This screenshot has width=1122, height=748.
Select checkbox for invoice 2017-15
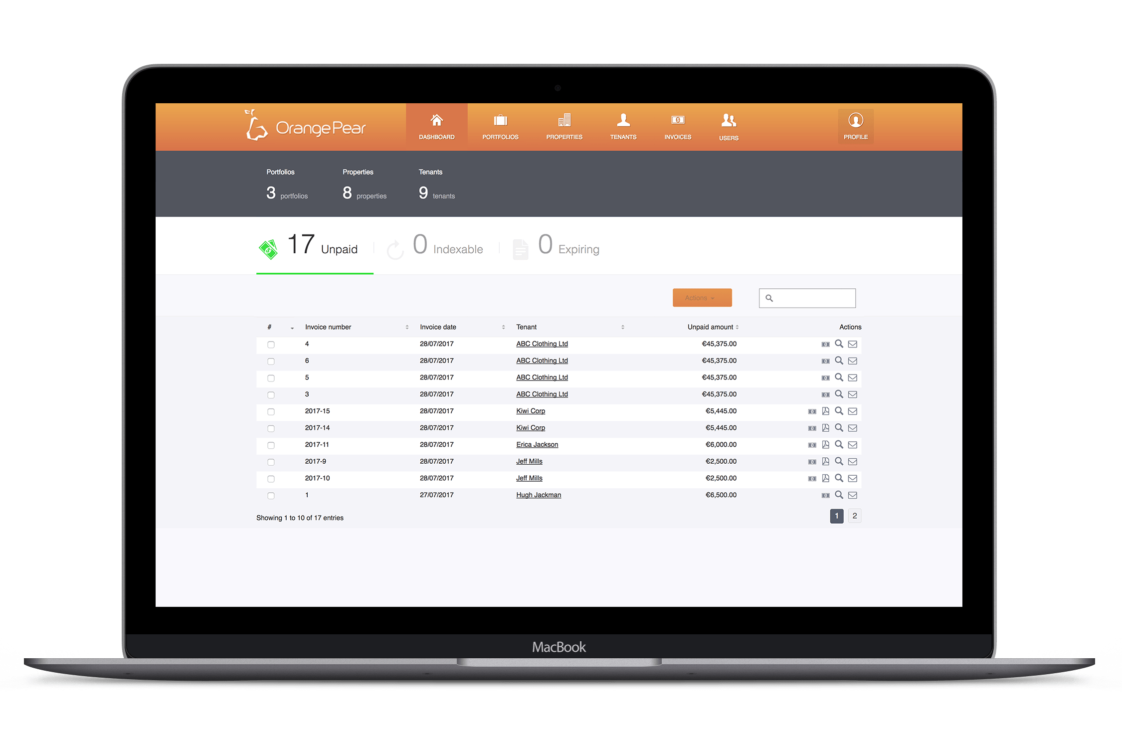tap(271, 412)
